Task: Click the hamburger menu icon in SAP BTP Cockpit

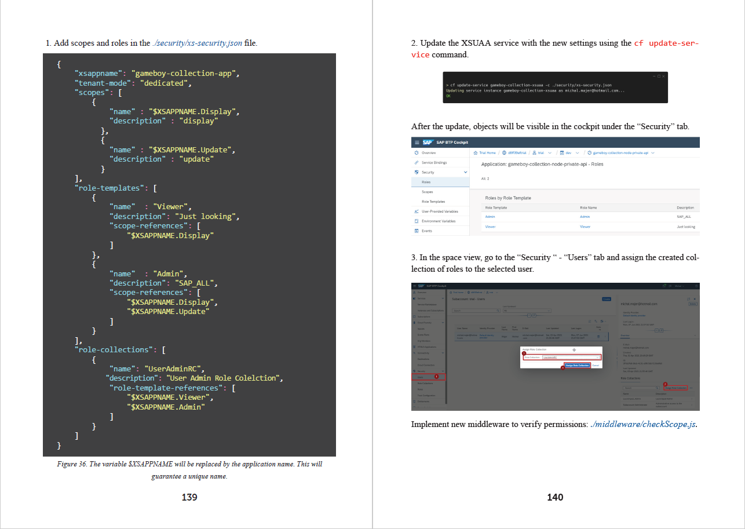Action: point(416,143)
